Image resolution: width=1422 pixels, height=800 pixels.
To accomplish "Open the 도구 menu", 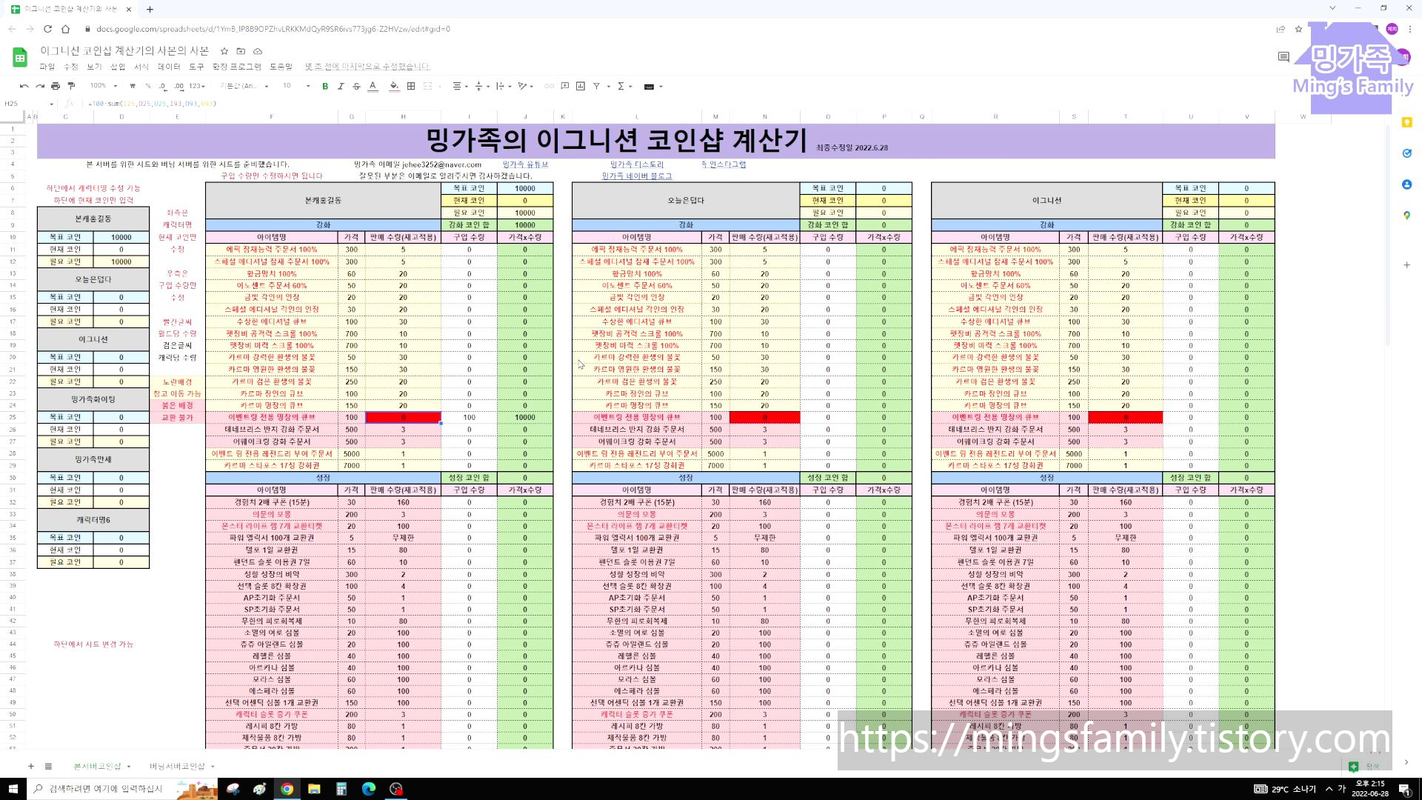I will (196, 67).
